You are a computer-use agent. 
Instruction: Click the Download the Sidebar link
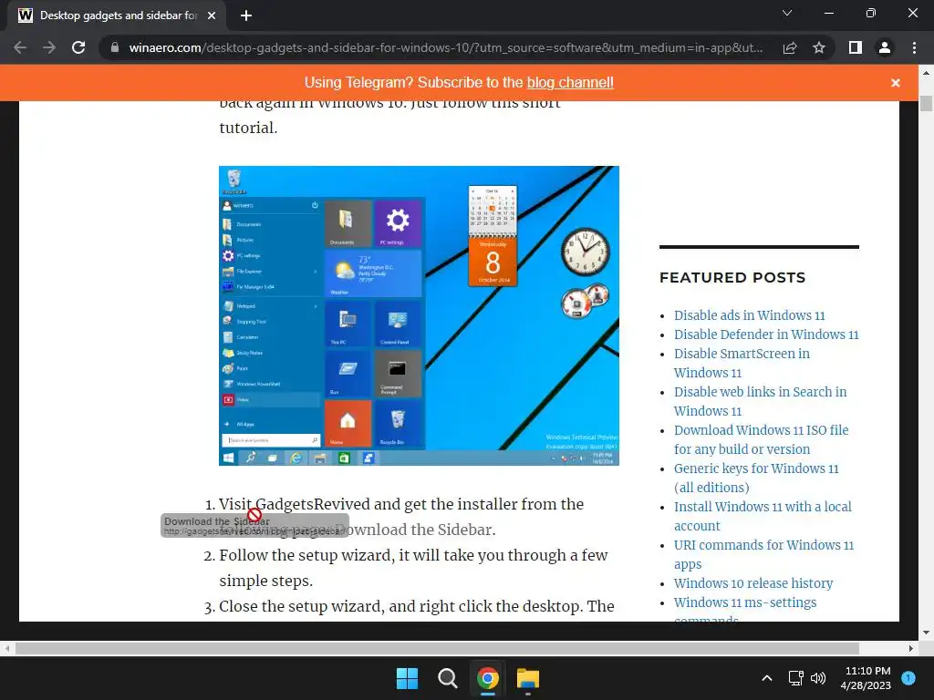(415, 530)
